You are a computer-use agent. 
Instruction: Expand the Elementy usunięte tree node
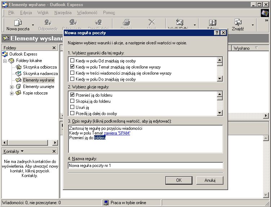(12, 87)
